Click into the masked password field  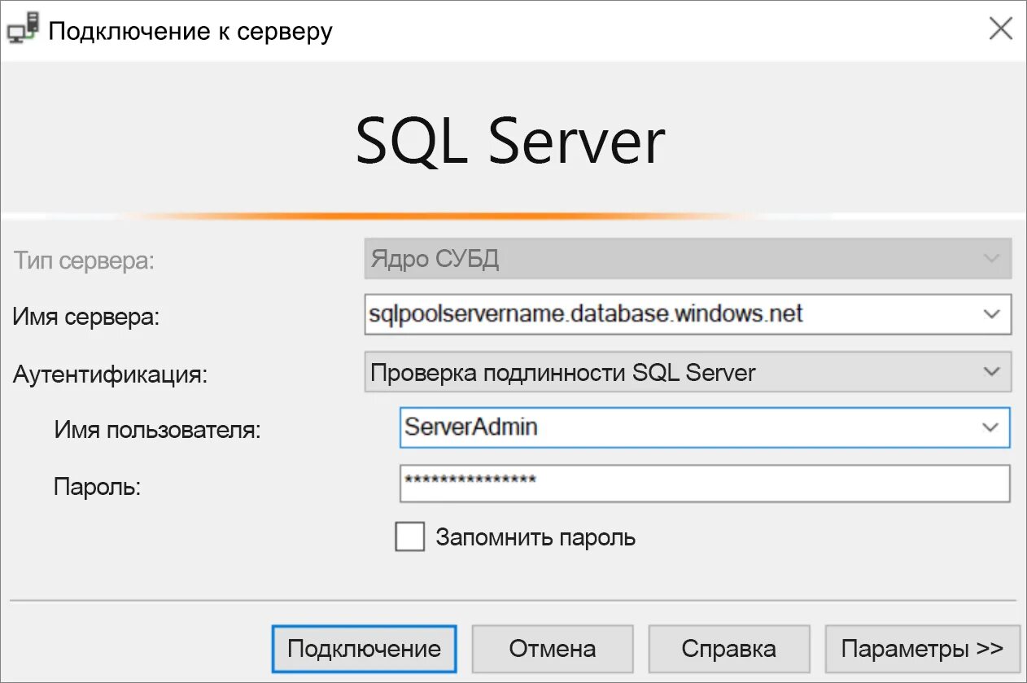point(704,484)
